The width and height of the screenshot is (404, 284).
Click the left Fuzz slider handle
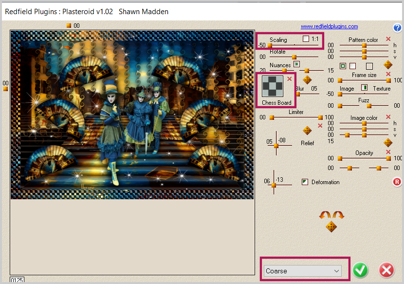(340, 106)
